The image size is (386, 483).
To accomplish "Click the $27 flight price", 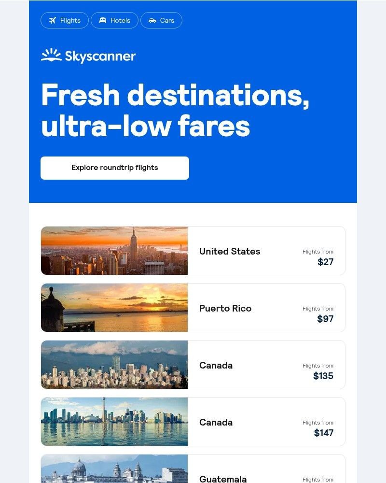I will pos(325,262).
